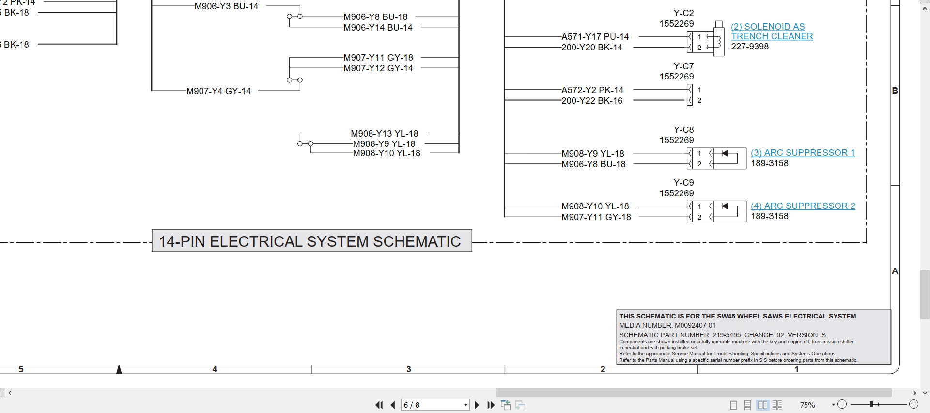Click the diode symbol of Arc Suppressor 1
Screen dimensions: 930x413
725,153
